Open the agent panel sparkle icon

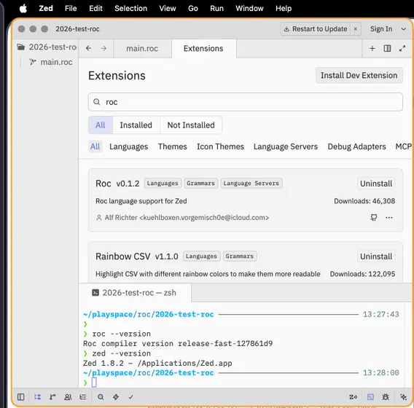tap(404, 397)
